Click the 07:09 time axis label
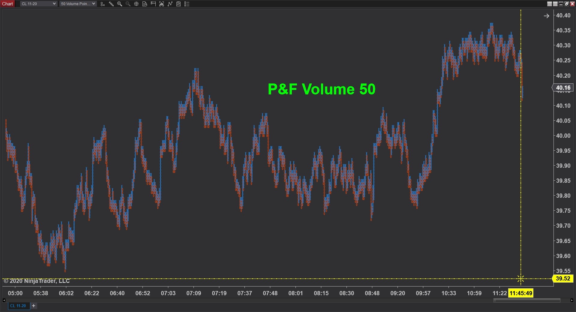Viewport: 576px width, 312px height. point(194,293)
